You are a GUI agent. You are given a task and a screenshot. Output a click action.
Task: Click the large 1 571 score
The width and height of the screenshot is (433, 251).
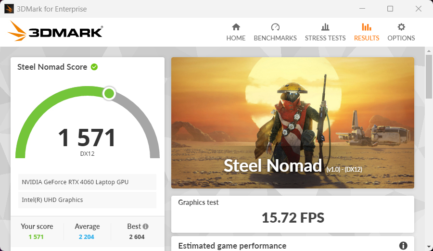[x=87, y=138]
